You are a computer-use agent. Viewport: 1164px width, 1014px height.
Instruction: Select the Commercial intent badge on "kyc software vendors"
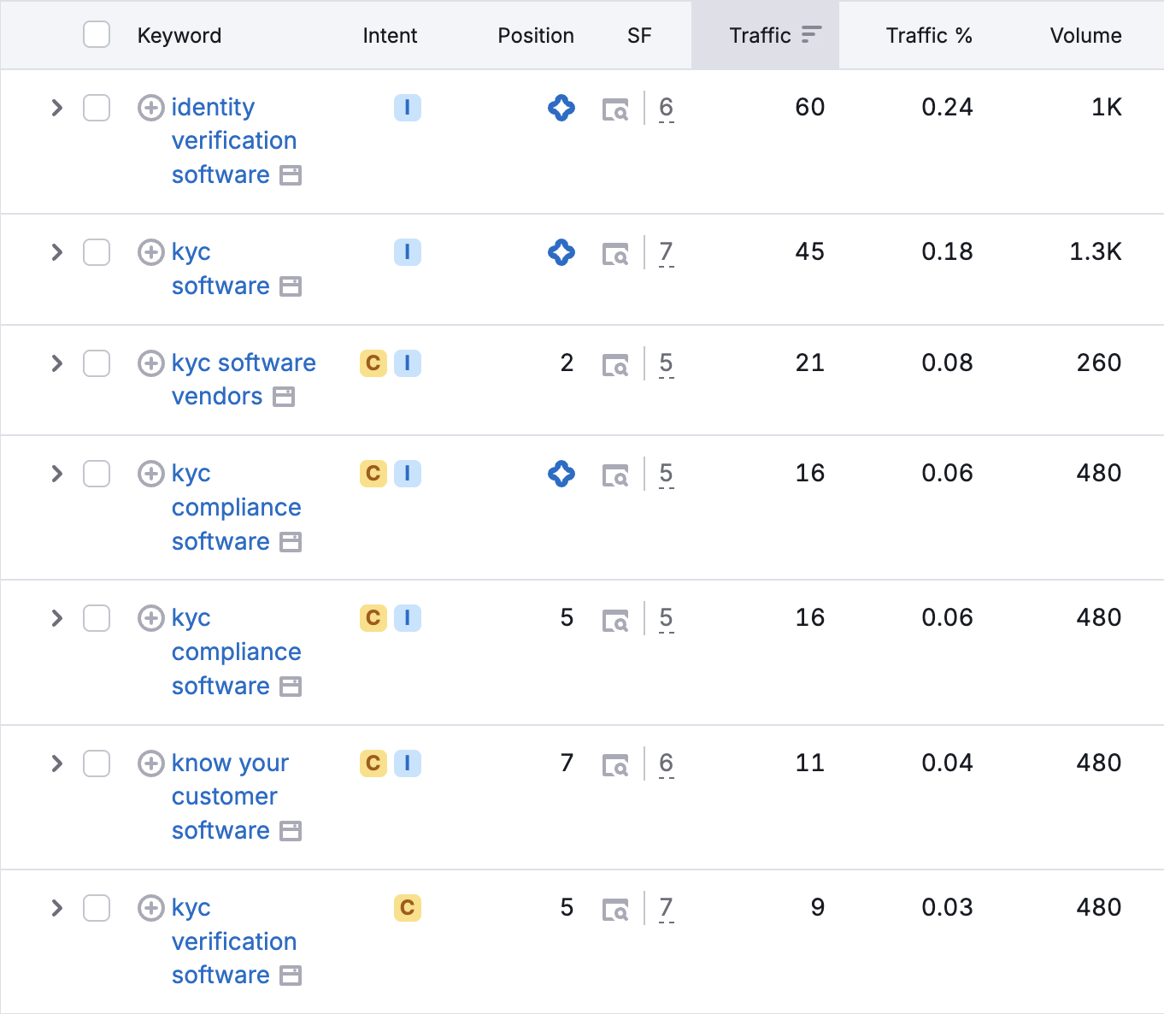point(372,363)
